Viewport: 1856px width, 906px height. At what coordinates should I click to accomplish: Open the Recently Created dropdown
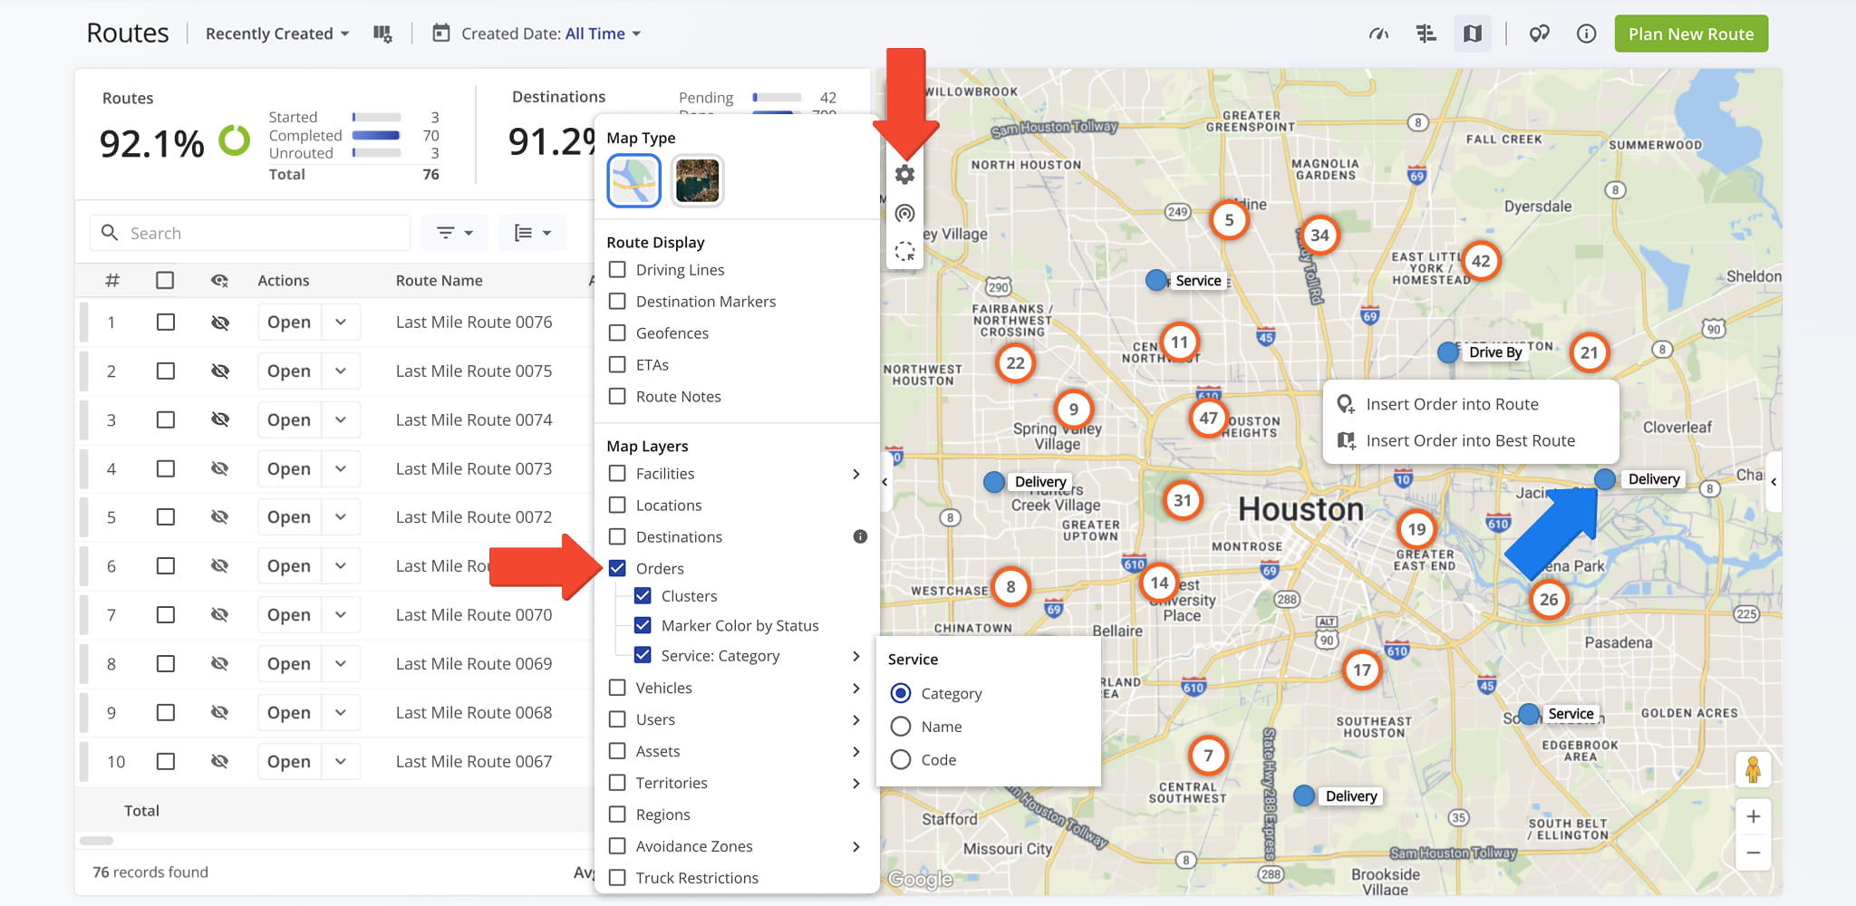click(277, 34)
